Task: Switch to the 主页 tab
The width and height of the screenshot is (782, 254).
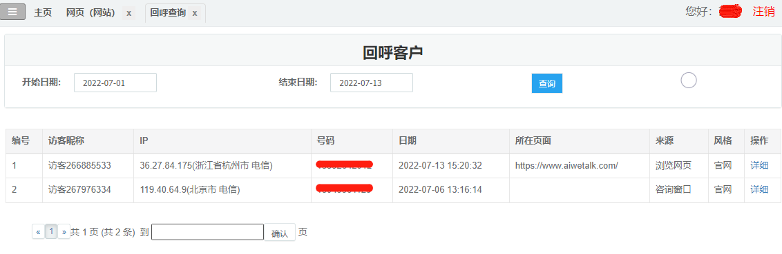Action: pos(43,13)
